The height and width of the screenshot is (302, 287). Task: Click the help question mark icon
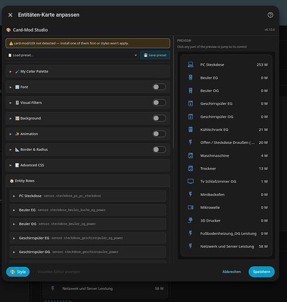click(x=270, y=15)
